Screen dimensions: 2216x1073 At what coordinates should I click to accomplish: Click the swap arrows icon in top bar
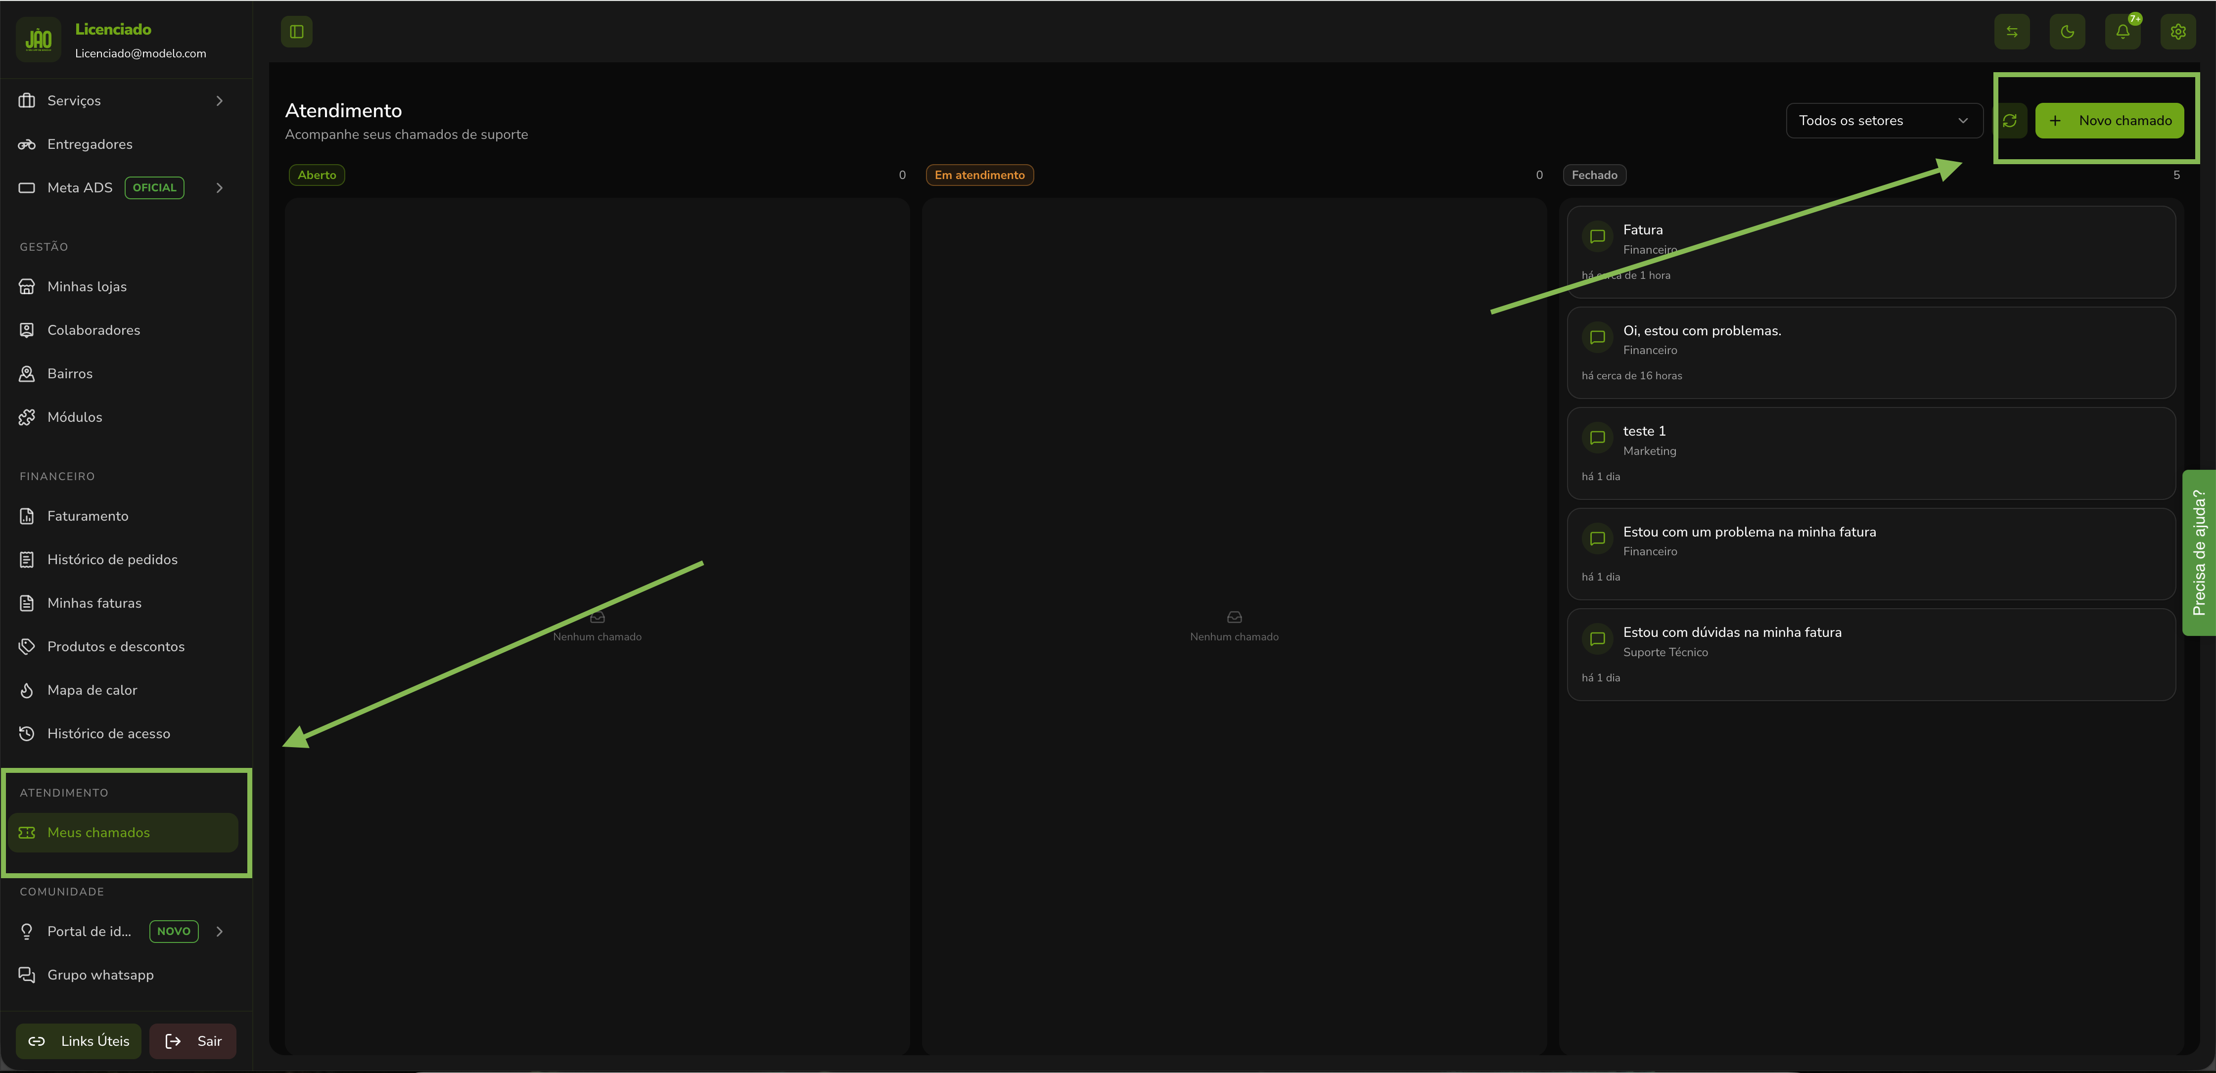(x=2011, y=32)
